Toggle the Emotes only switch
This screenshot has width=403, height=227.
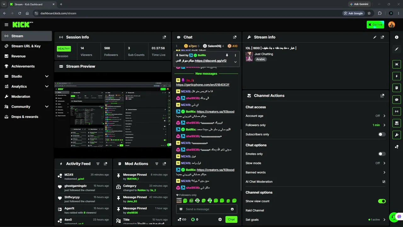382,154
